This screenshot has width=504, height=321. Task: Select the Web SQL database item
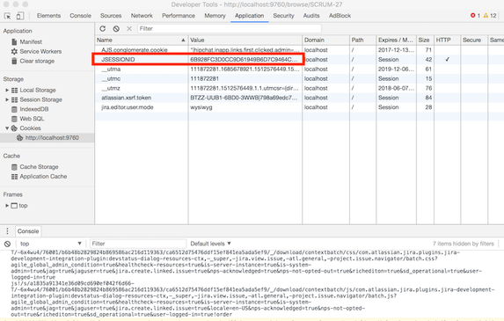(x=27, y=119)
